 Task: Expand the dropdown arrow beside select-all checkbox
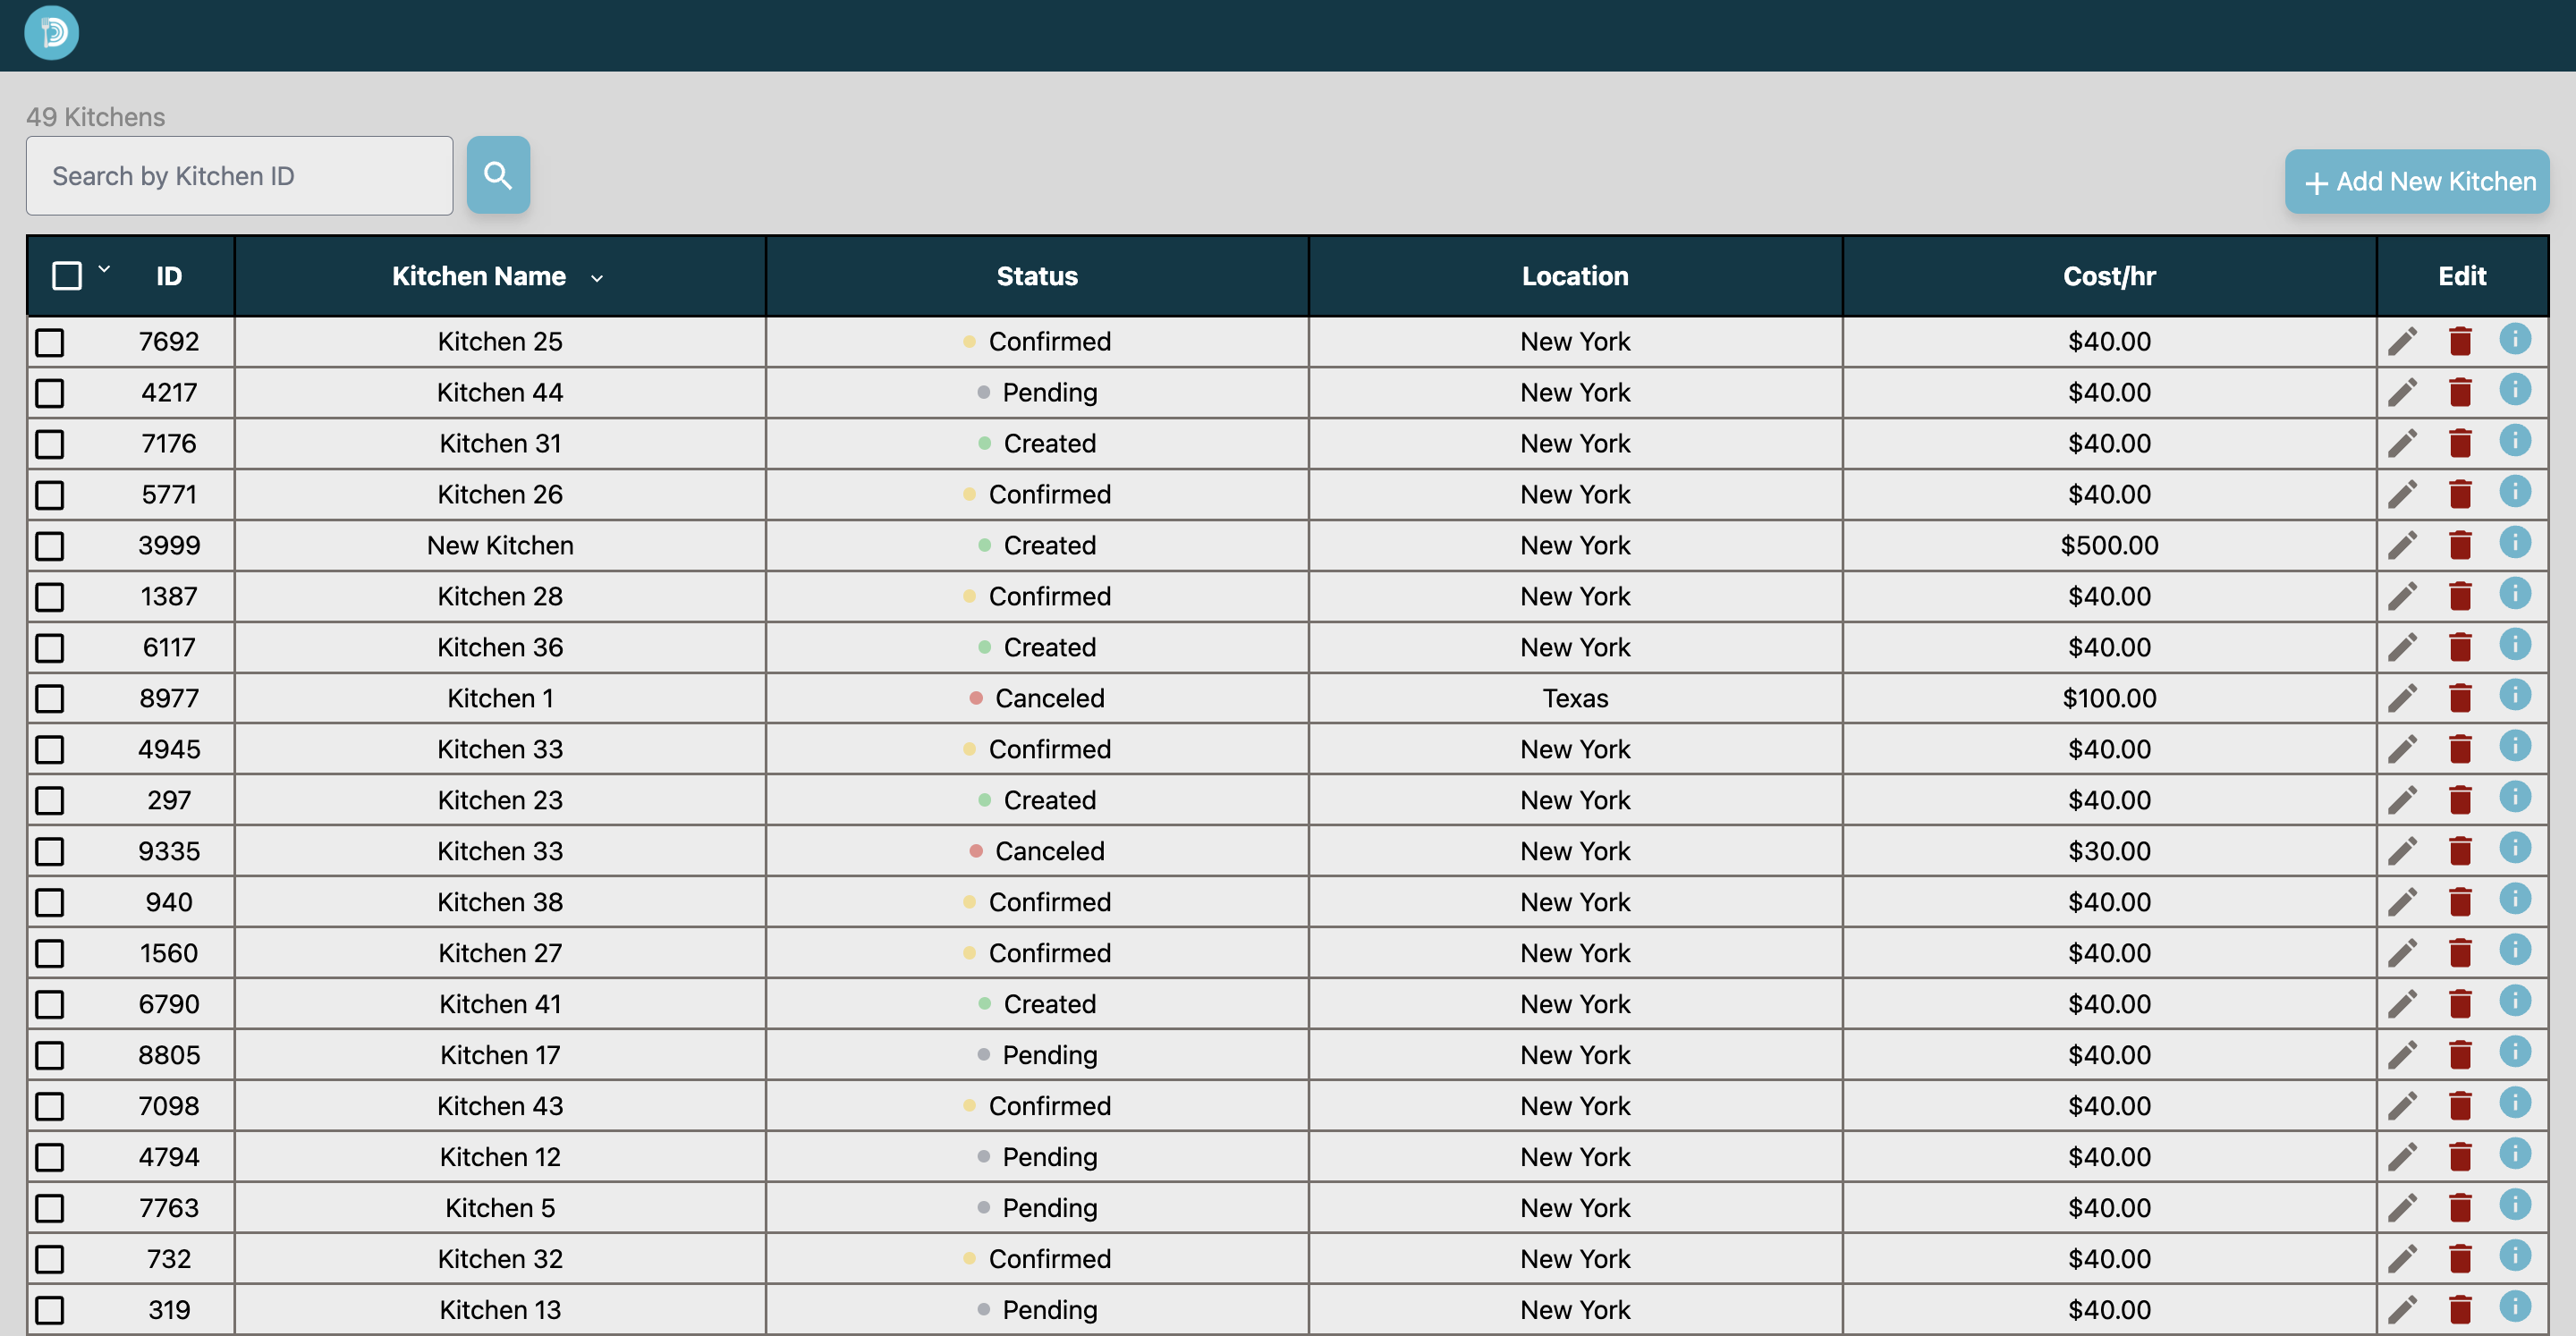[x=104, y=269]
